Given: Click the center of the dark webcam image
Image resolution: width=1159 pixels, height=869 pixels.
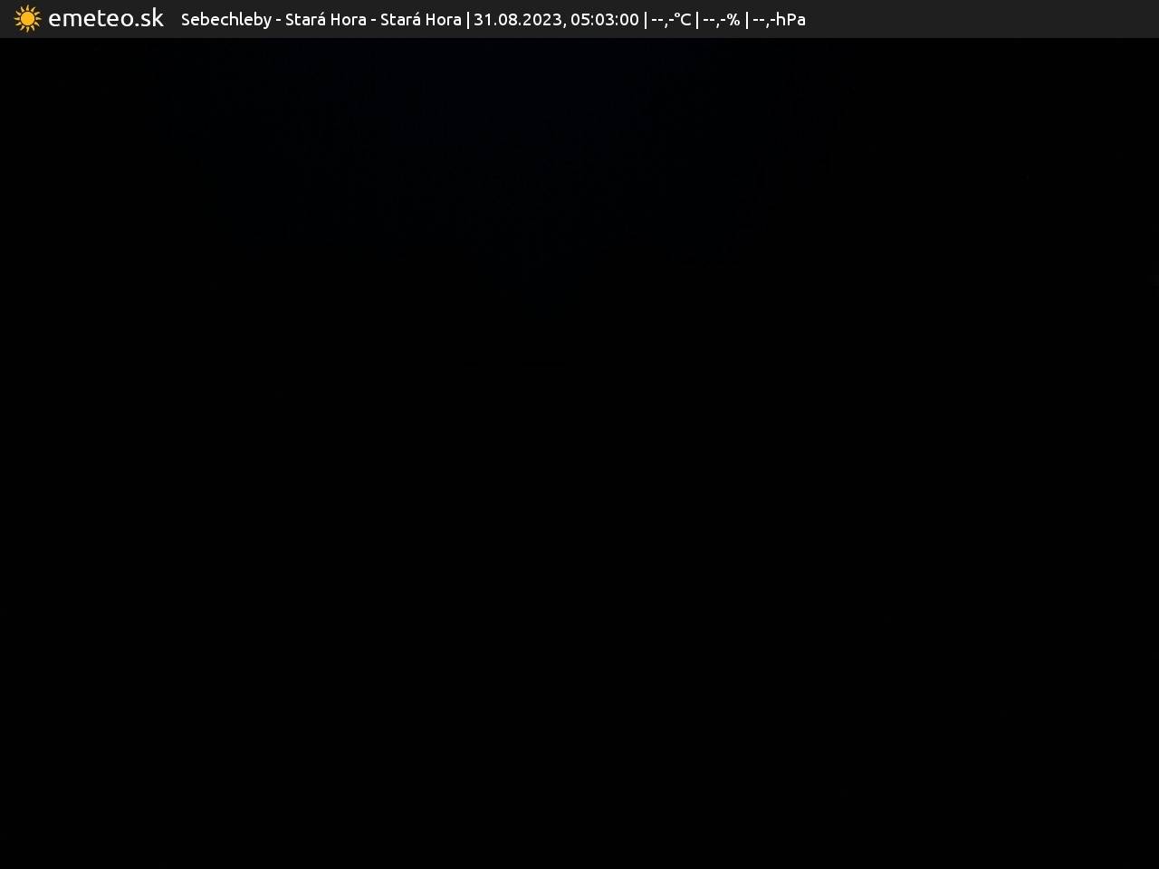Looking at the screenshot, I should tap(579, 453).
